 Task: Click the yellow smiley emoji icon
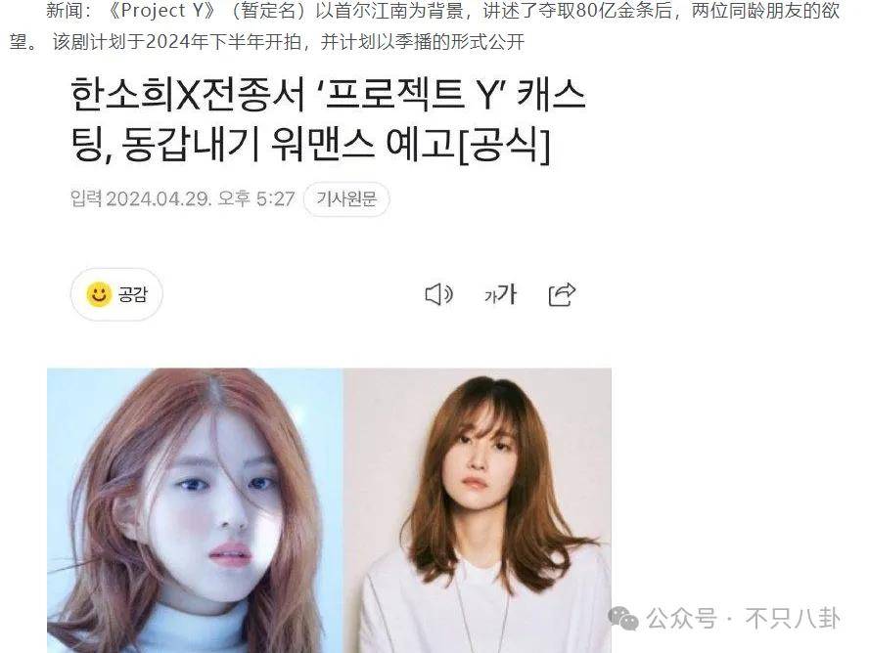[99, 294]
